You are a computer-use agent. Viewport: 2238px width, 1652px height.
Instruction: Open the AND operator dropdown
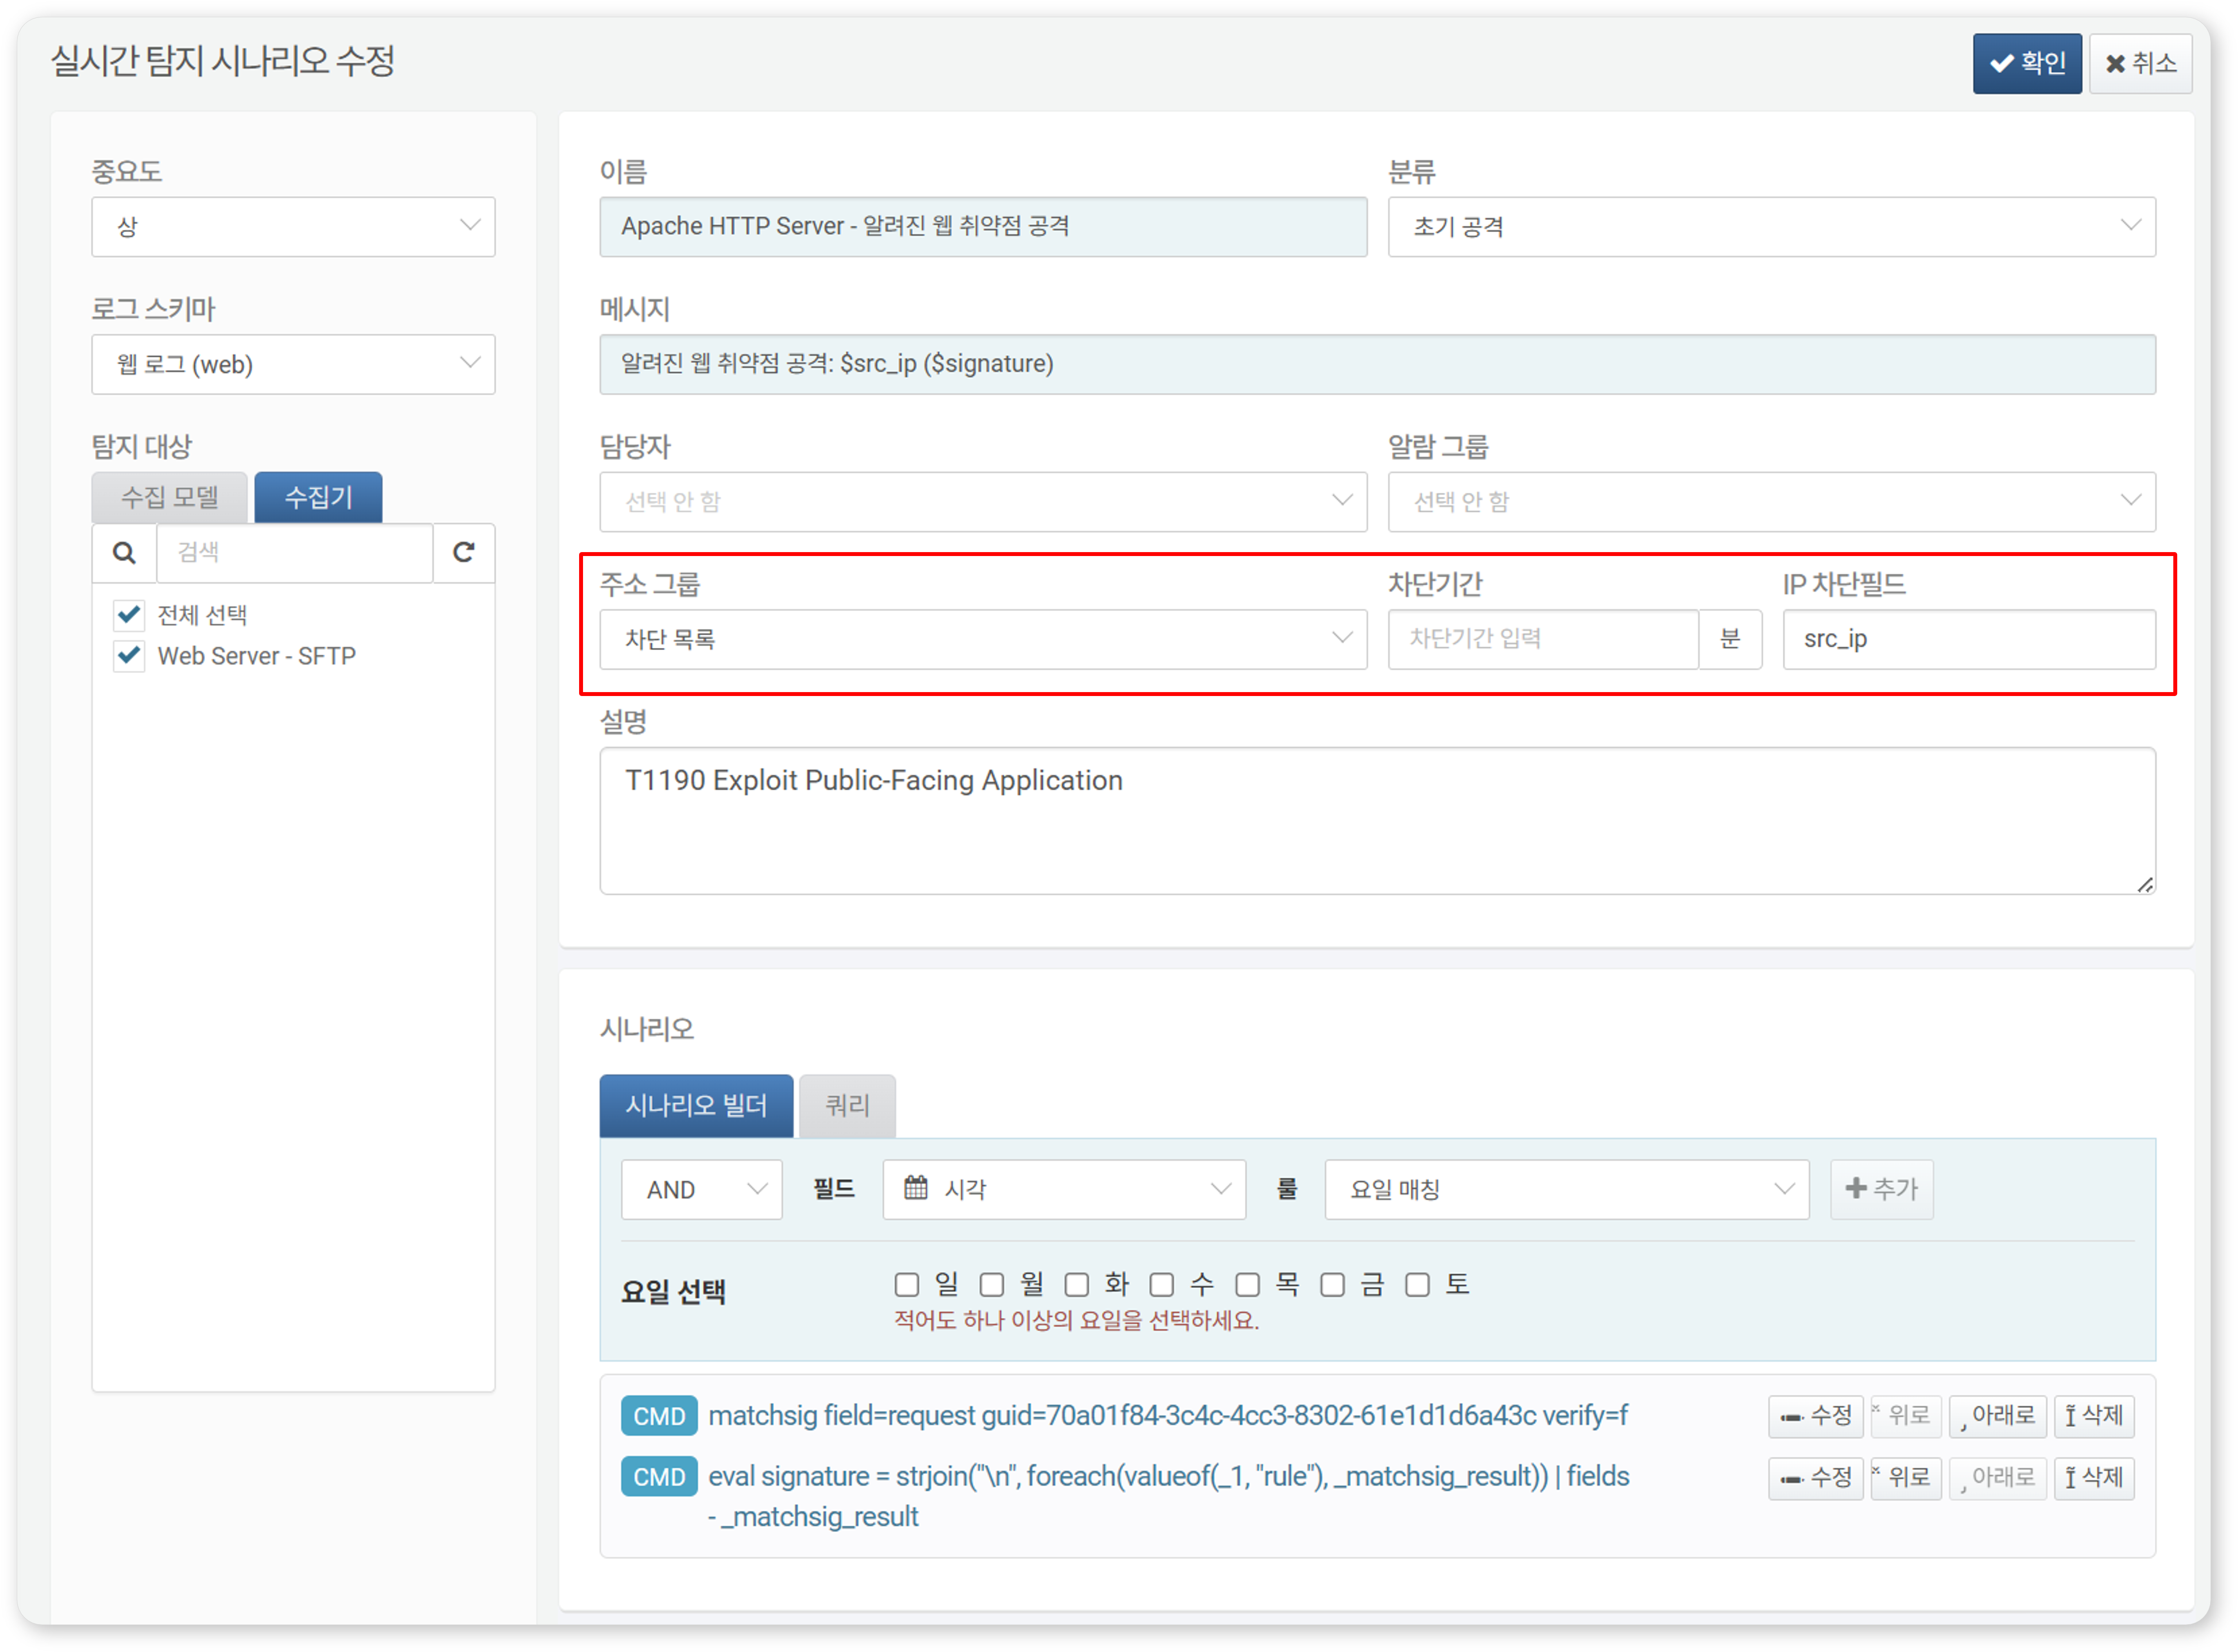tap(702, 1190)
